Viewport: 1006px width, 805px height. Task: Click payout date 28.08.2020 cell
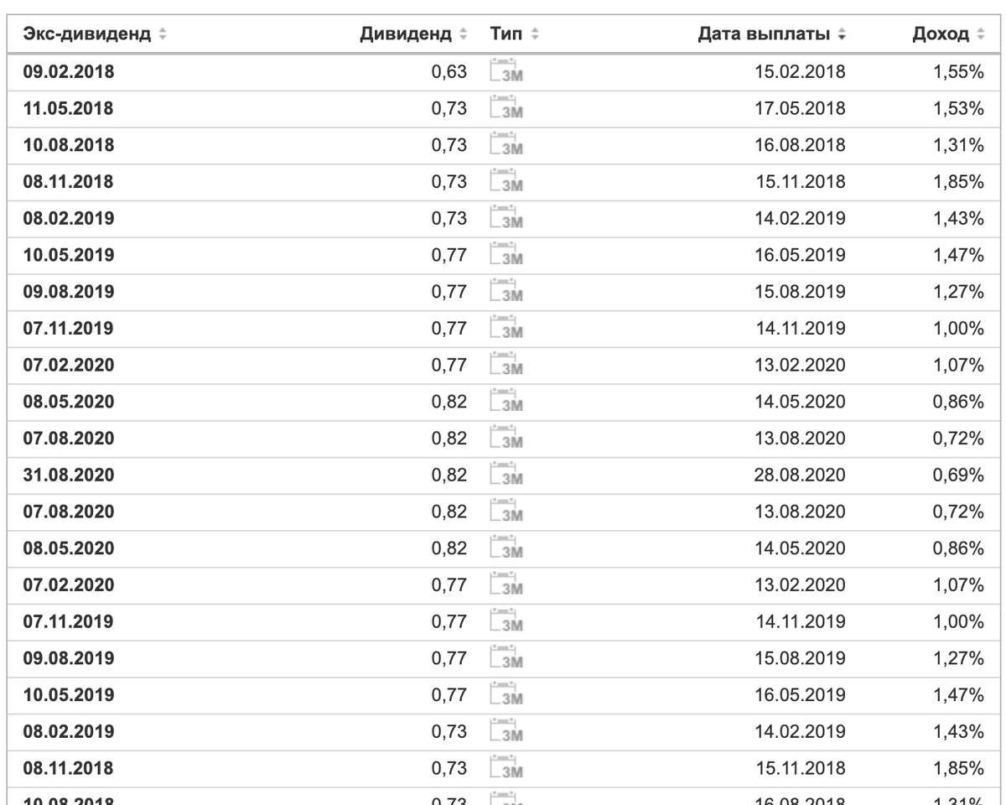point(801,475)
